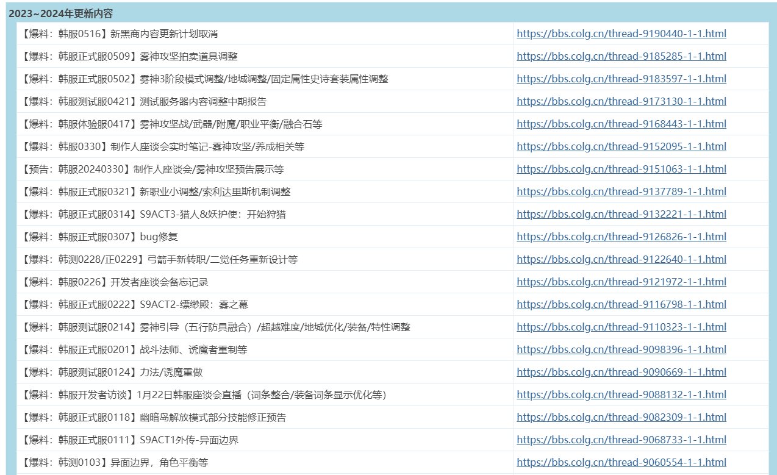Click row 韩服正式服0201 战斗法师、诱魔者重制等
The image size is (777, 475).
pyautogui.click(x=393, y=350)
